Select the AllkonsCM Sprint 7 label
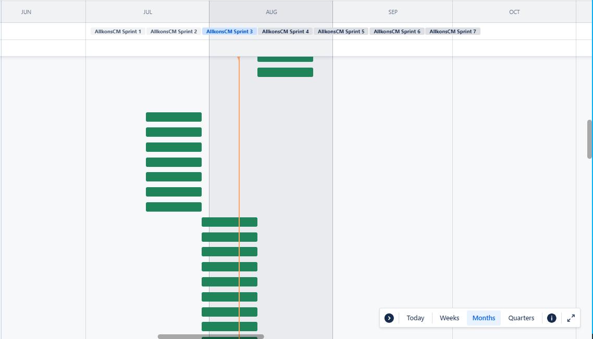This screenshot has height=339, width=593. pyautogui.click(x=452, y=31)
